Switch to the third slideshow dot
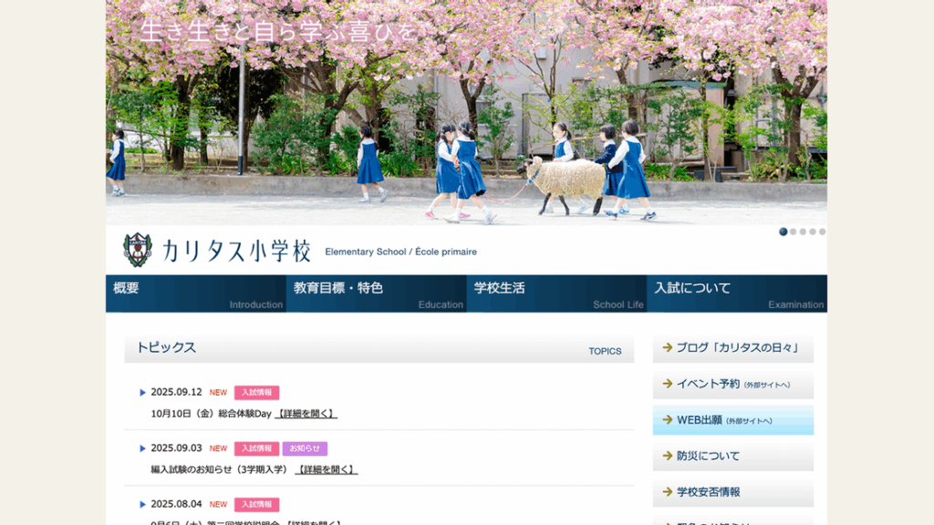This screenshot has width=934, height=525. 803,232
